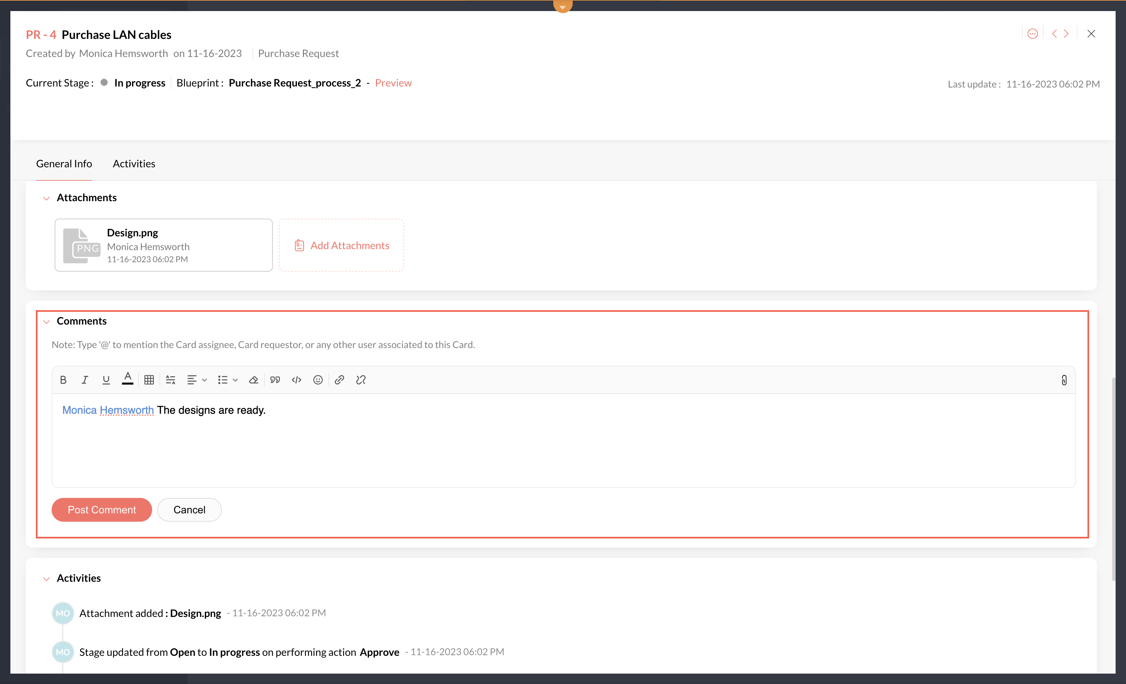This screenshot has width=1126, height=684.
Task: Insert a code snippet
Action: [x=297, y=380]
